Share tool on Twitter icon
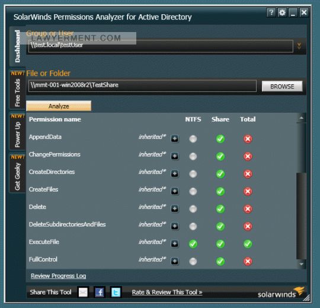Image resolution: width=320 pixels, height=308 pixels. tap(116, 292)
